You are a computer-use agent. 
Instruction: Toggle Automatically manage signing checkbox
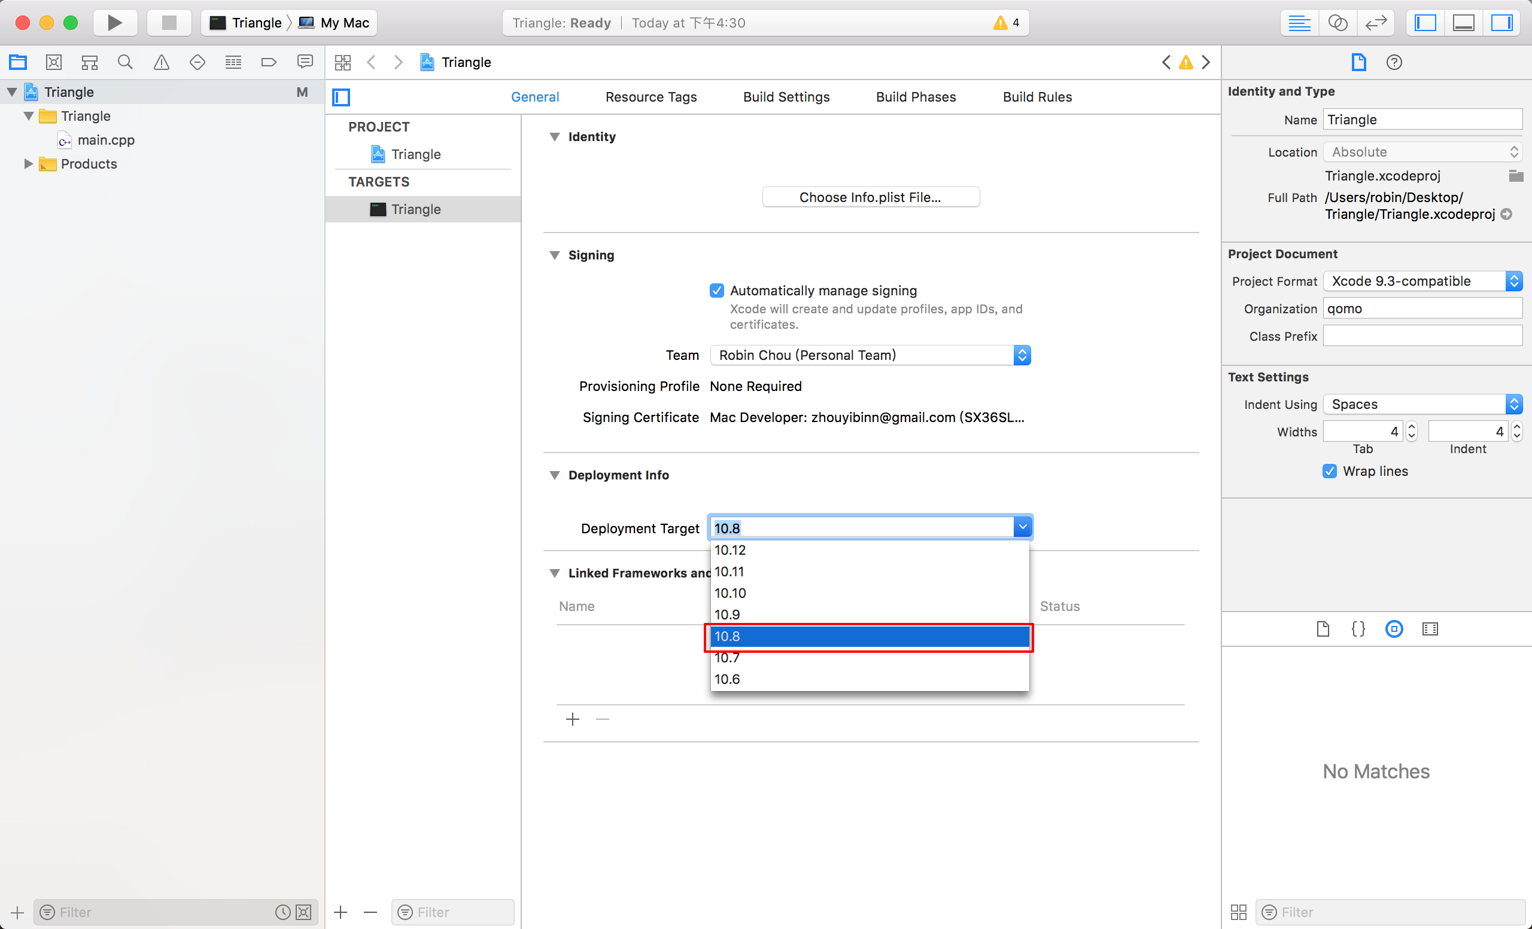(717, 291)
